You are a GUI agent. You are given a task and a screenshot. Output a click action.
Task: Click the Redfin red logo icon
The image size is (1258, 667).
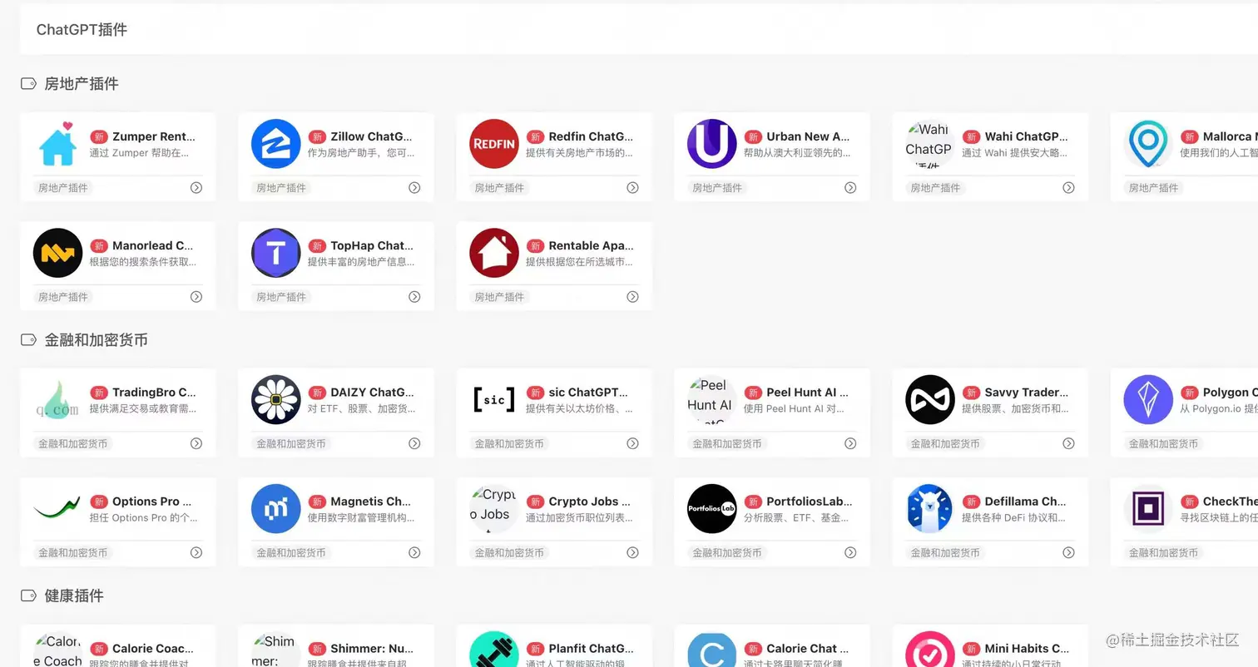pyautogui.click(x=494, y=144)
